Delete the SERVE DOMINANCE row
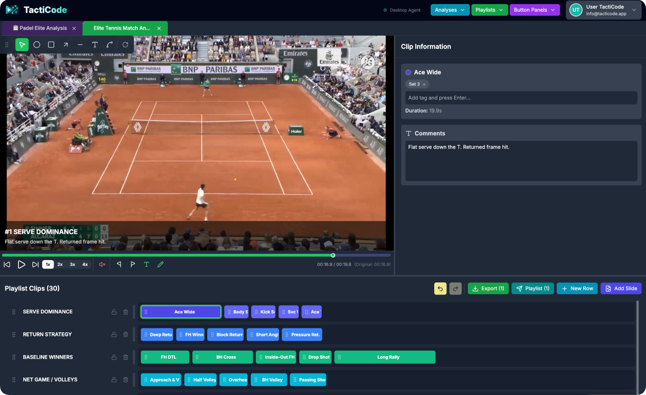This screenshot has height=395, width=646. (126, 312)
